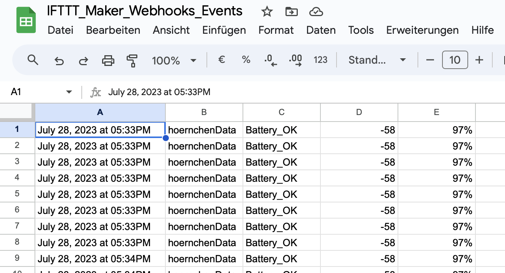The width and height of the screenshot is (505, 273).
Task: Select column D header
Action: [359, 112]
